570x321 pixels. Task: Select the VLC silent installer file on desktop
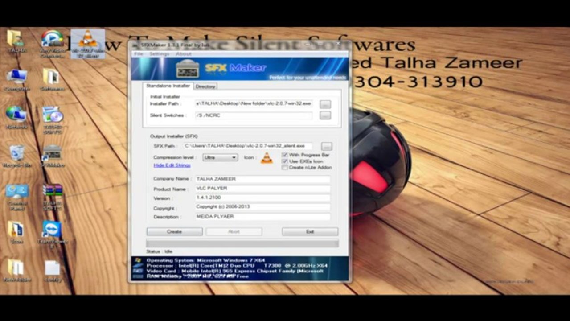point(88,44)
